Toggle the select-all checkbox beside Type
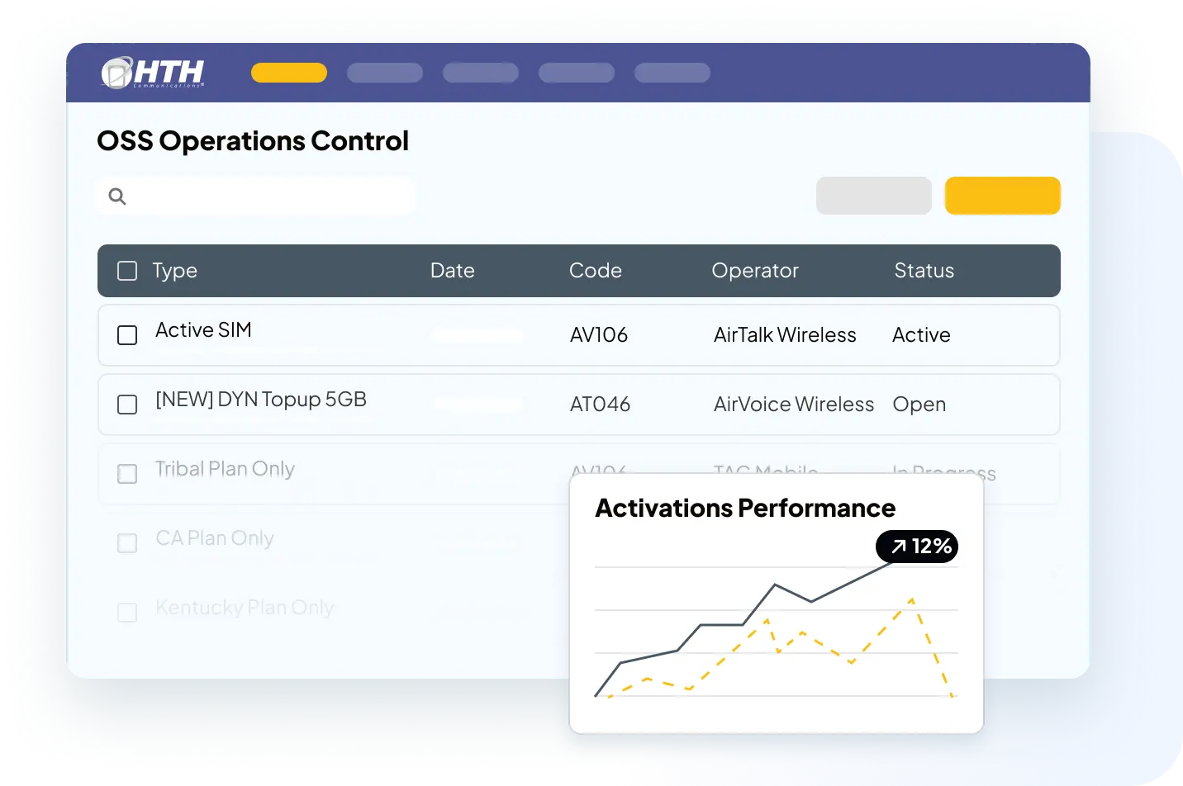This screenshot has height=786, width=1183. coord(127,271)
